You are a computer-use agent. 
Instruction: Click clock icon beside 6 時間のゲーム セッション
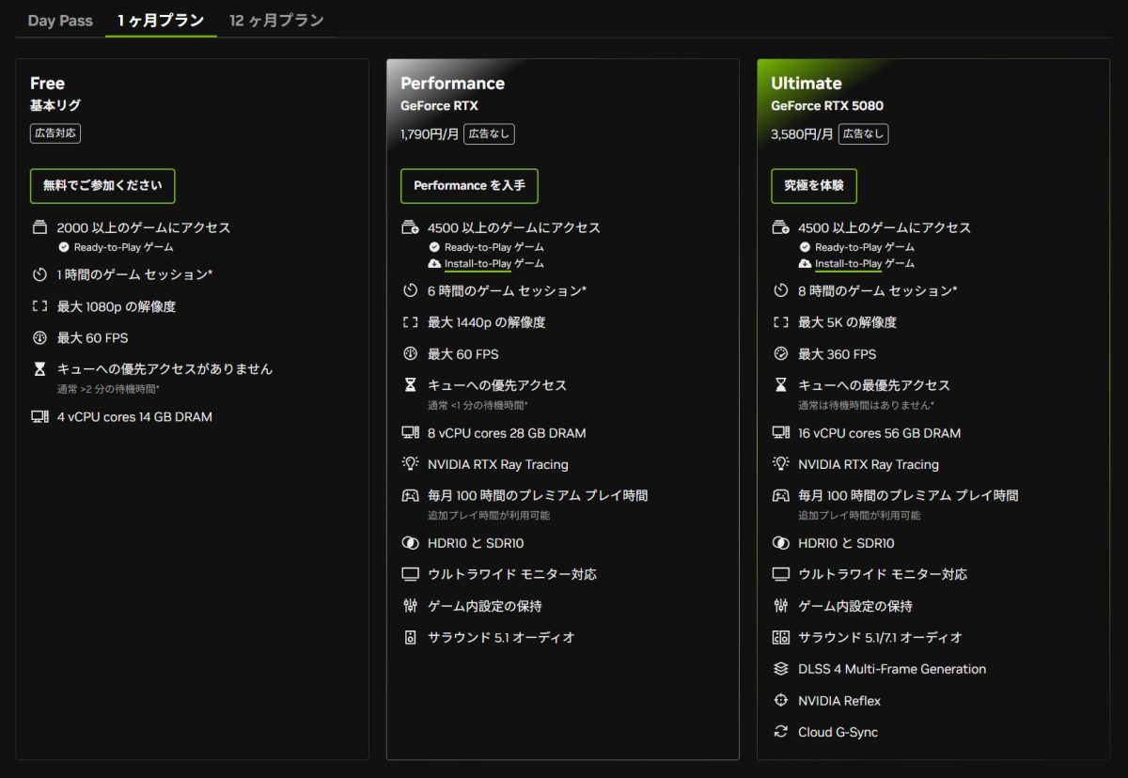(x=410, y=291)
